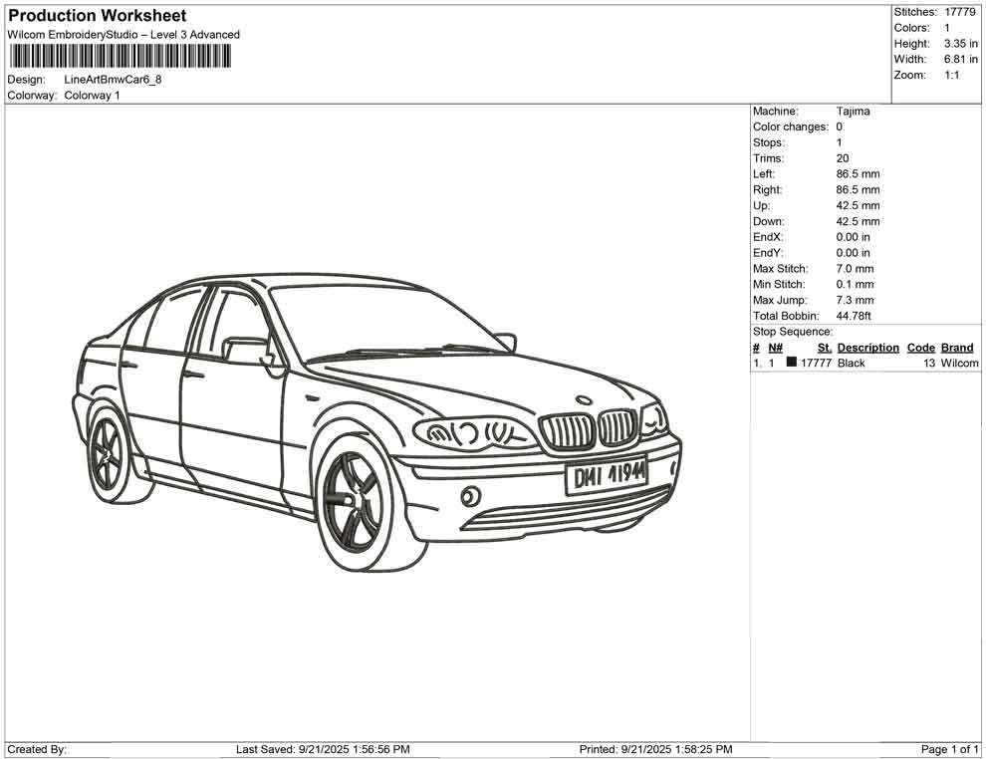986x759 pixels.
Task: Select design name LineArtBmwCar6_8
Action: coord(113,80)
